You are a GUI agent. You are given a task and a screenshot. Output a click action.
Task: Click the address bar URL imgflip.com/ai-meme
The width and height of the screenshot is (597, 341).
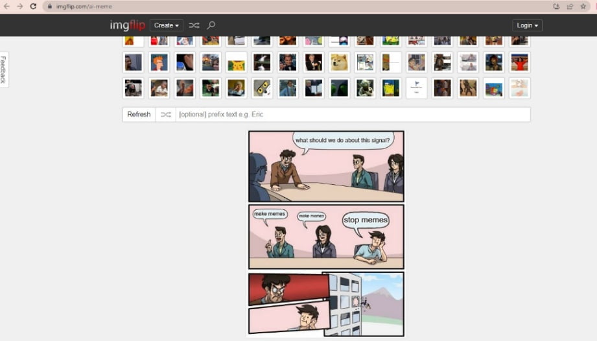tap(84, 6)
